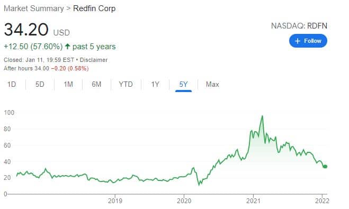Image resolution: width=349 pixels, height=209 pixels.
Task: Choose the 1Y range tab
Action: point(155,84)
